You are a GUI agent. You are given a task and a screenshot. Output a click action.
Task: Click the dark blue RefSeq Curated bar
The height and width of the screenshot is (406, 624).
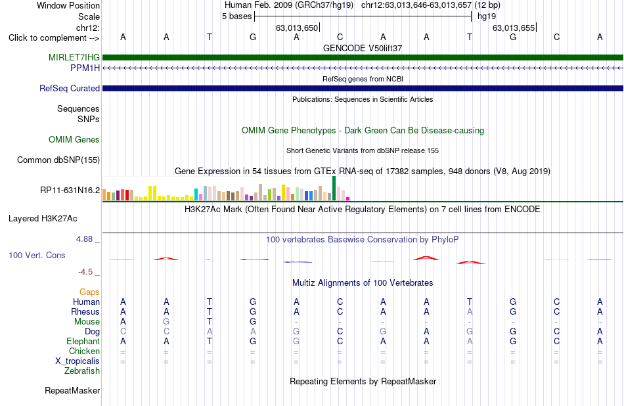pyautogui.click(x=363, y=89)
